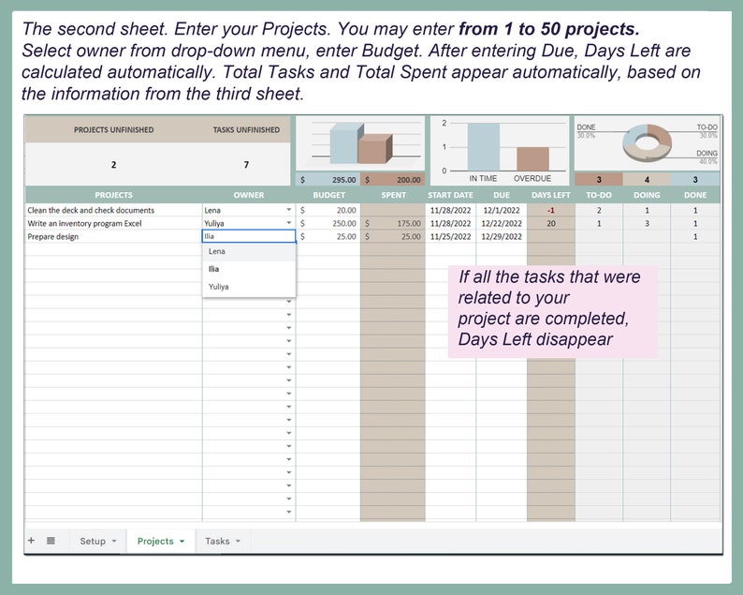Select total budget cell 295.00
The width and height of the screenshot is (743, 595).
(328, 179)
